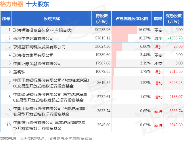
Task: Click holdings value 17987.08
Action: (103, 63)
